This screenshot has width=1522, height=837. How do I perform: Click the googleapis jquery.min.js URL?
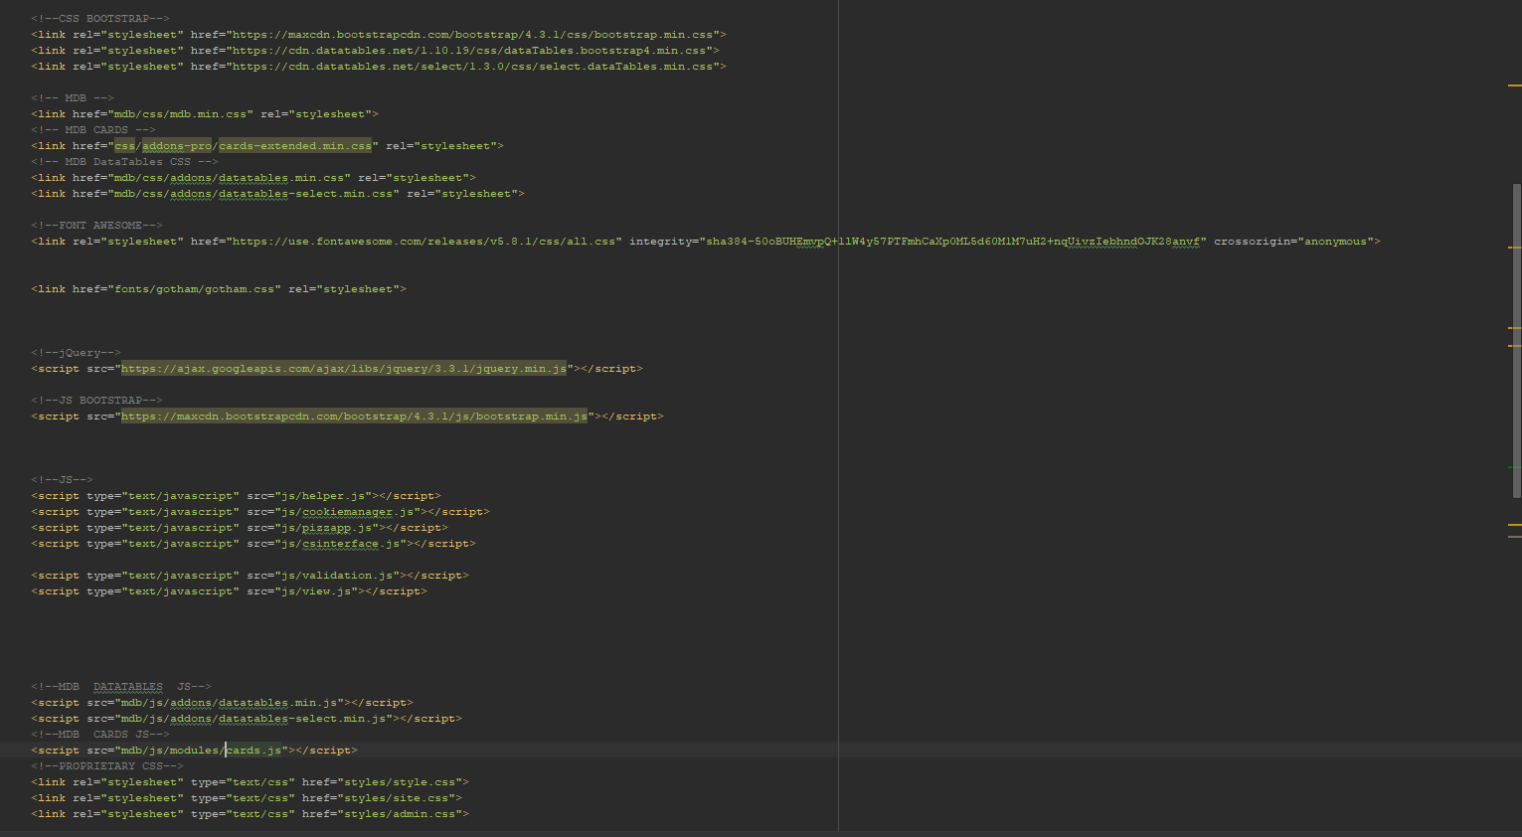[344, 369]
